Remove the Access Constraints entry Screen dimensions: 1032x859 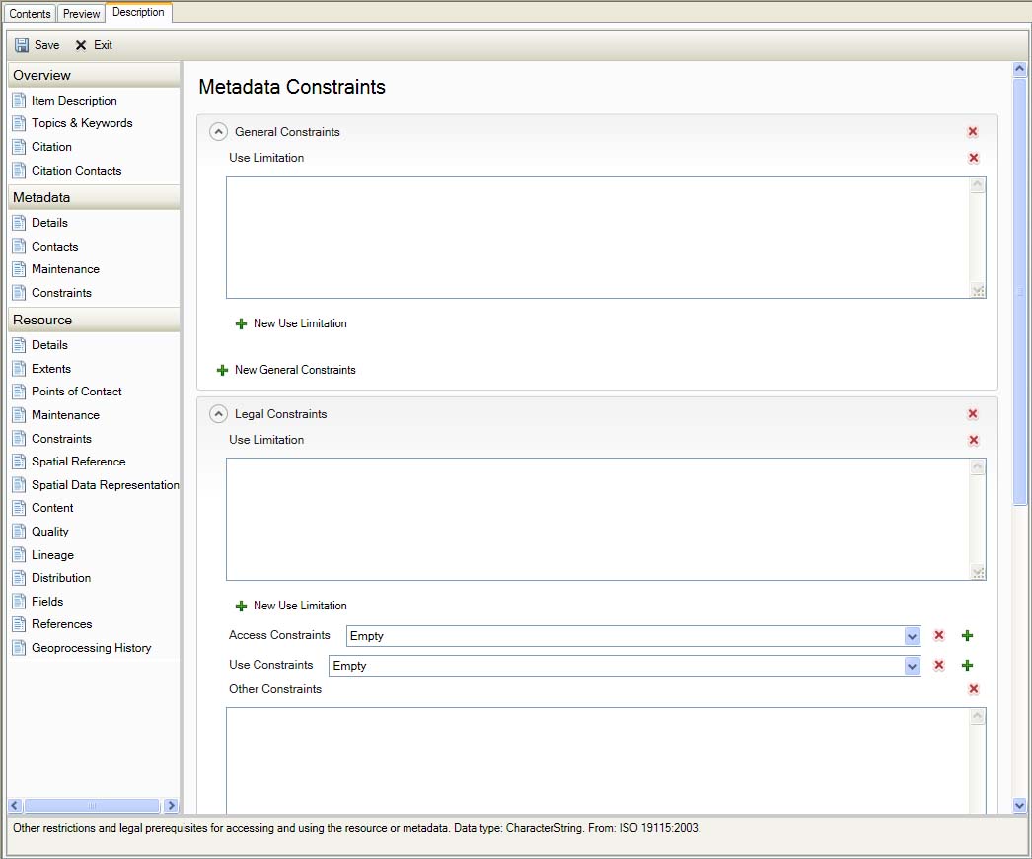[939, 636]
